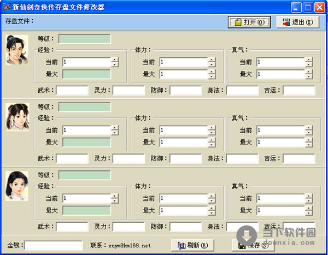Click the 打开(O) open file button
This screenshot has height=255, width=328.
click(x=249, y=22)
